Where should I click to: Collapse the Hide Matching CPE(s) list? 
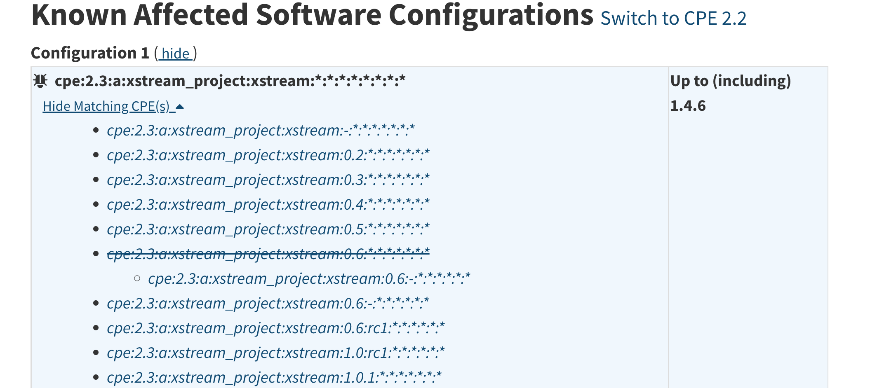click(x=108, y=106)
